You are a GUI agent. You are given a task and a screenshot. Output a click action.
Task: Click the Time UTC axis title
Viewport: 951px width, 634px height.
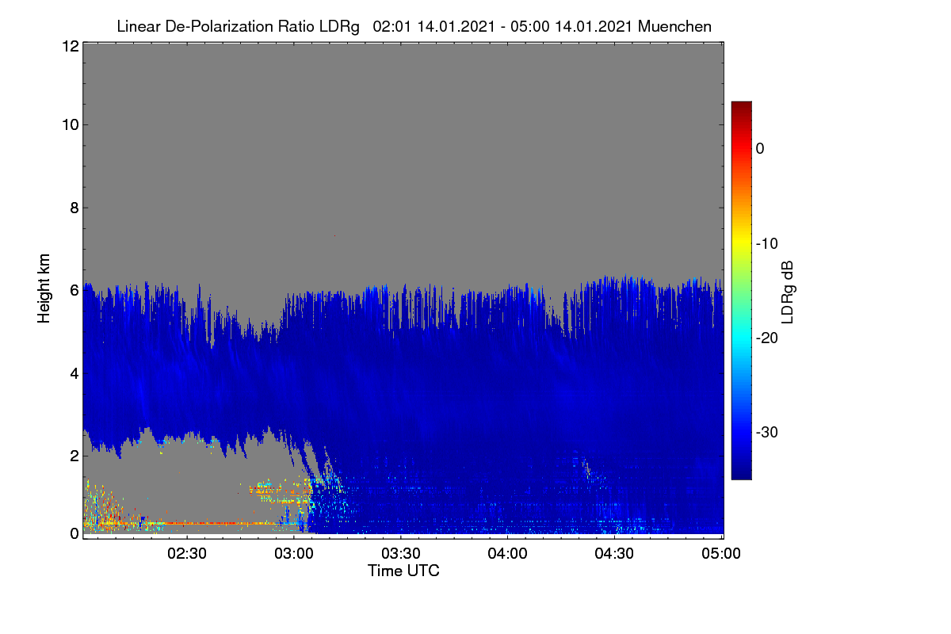403,571
